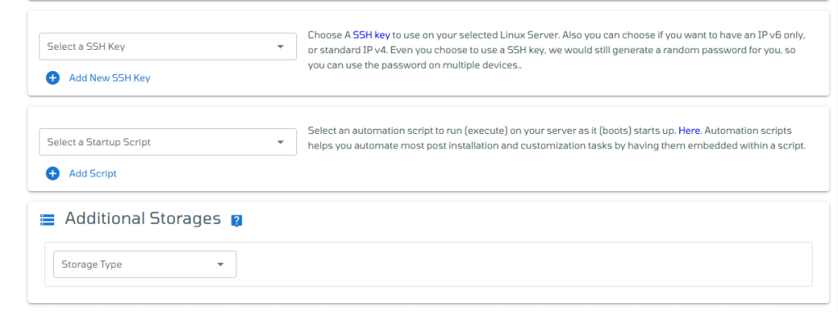Viewport: 838px width, 312px height.
Task: Open the question mark help icon by Additional Storages
Action: click(237, 221)
